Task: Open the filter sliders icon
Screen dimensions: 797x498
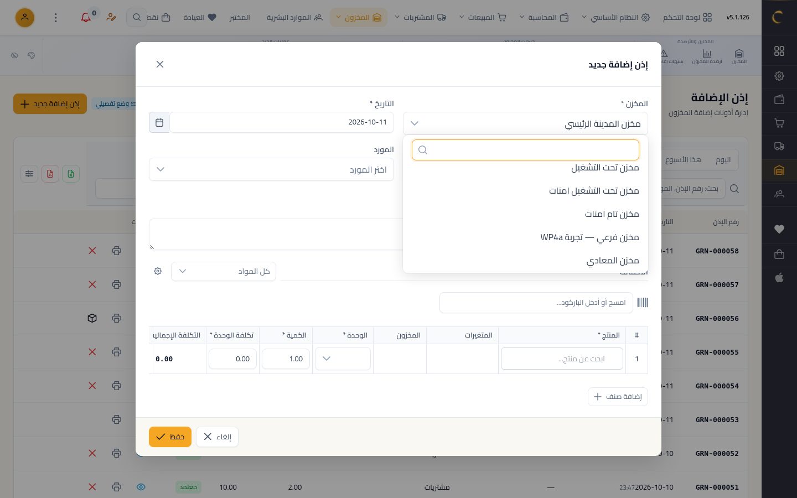Action: tap(29, 174)
